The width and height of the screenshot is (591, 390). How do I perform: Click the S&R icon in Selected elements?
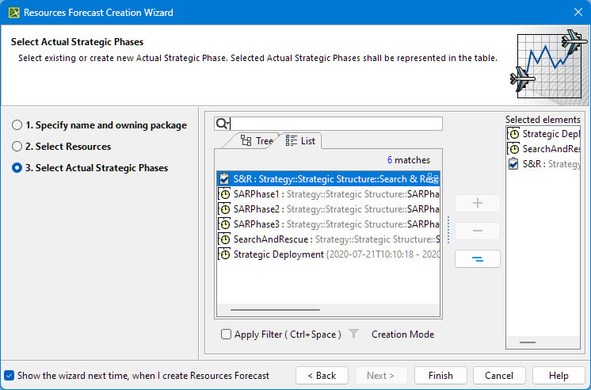click(514, 164)
